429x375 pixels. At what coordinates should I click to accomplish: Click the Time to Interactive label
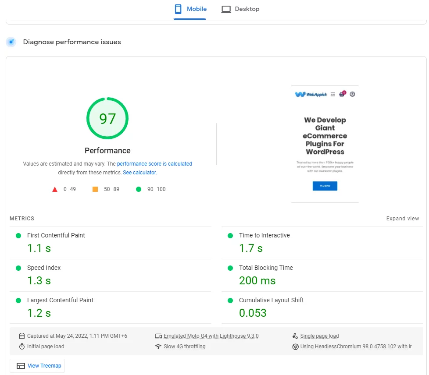click(265, 235)
